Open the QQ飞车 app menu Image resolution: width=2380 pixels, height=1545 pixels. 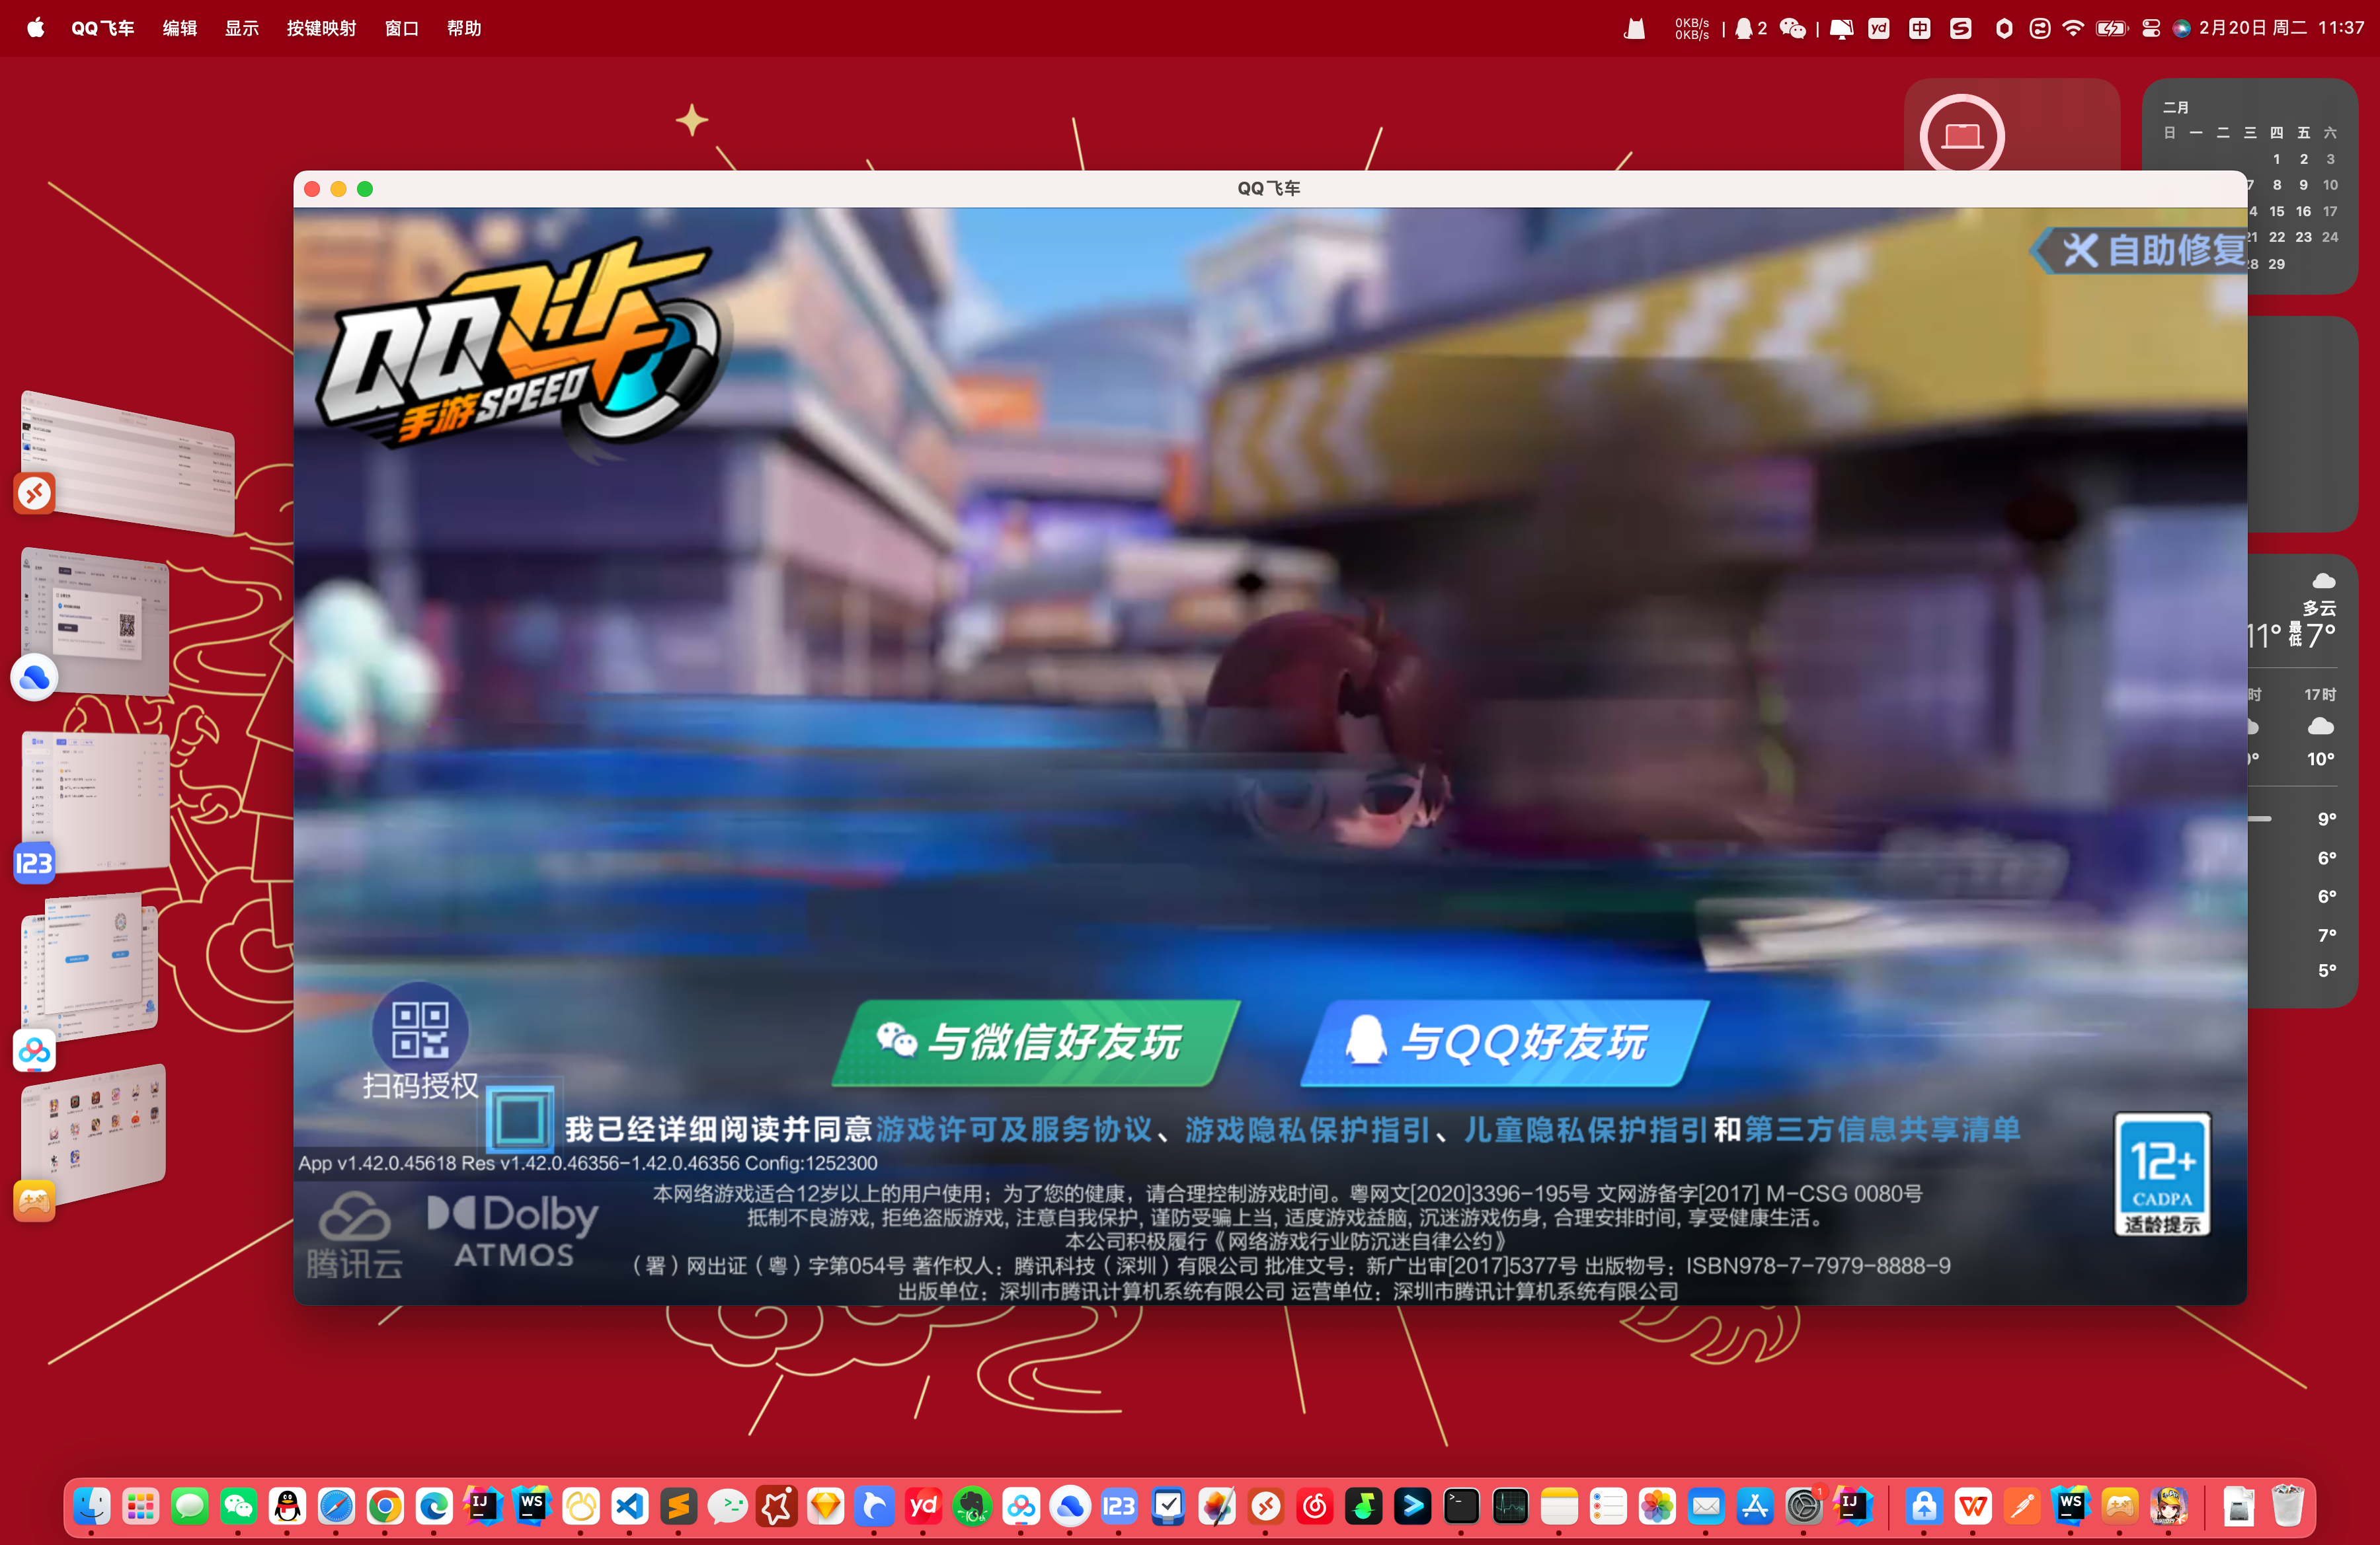tap(103, 28)
